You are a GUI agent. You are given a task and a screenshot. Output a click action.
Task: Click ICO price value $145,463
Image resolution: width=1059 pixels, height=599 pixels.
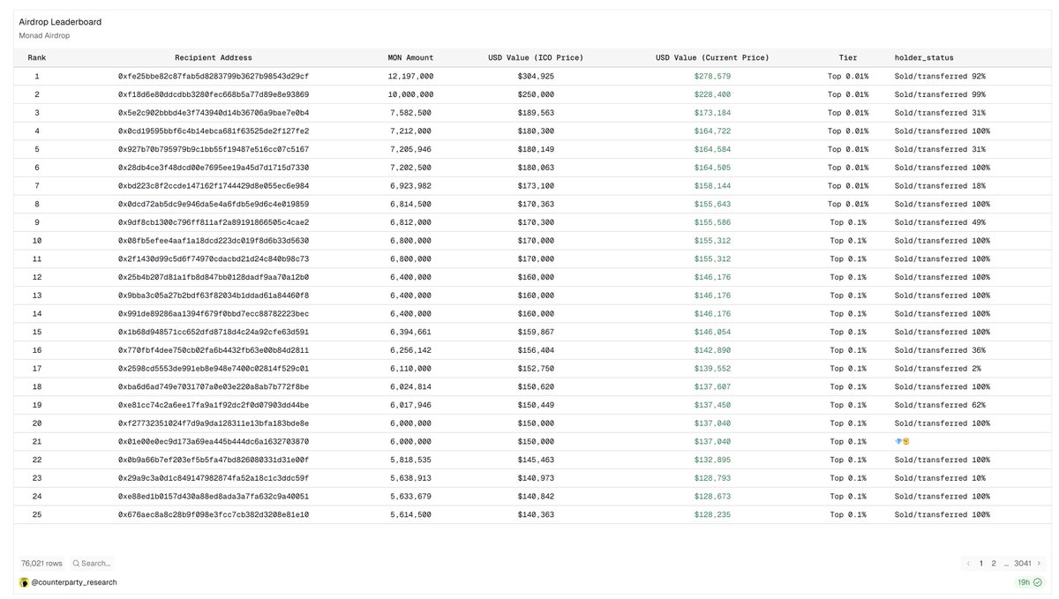536,460
